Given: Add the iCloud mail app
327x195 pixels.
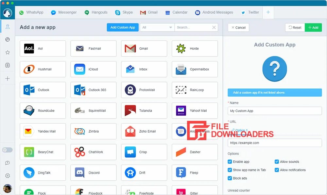Looking at the screenshot, I should pyautogui.click(x=94, y=69).
